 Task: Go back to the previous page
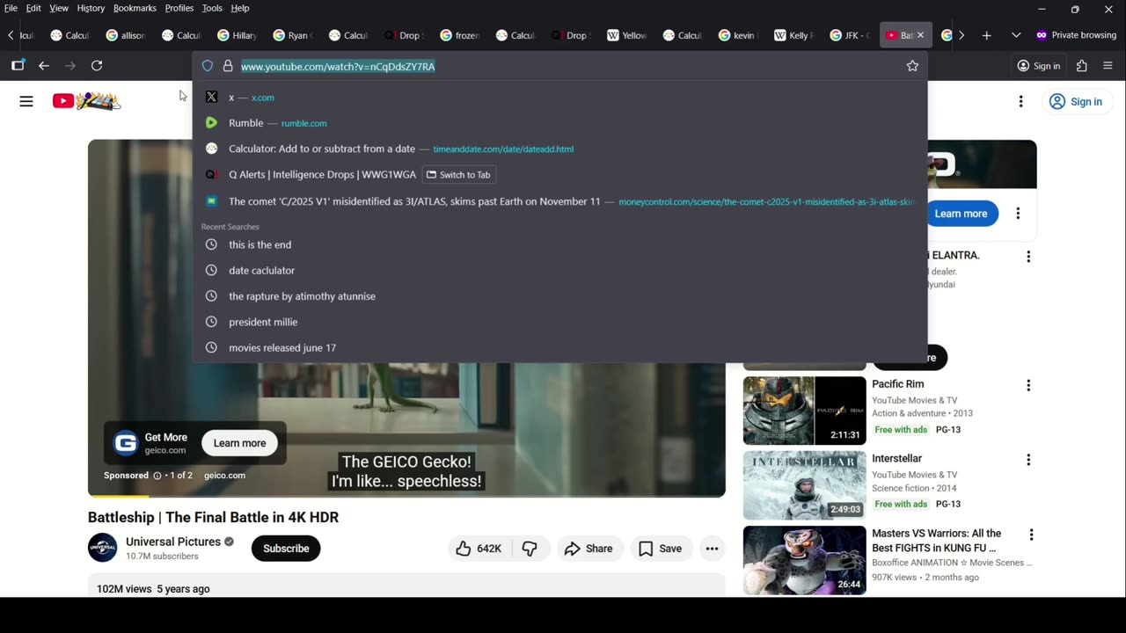(44, 66)
